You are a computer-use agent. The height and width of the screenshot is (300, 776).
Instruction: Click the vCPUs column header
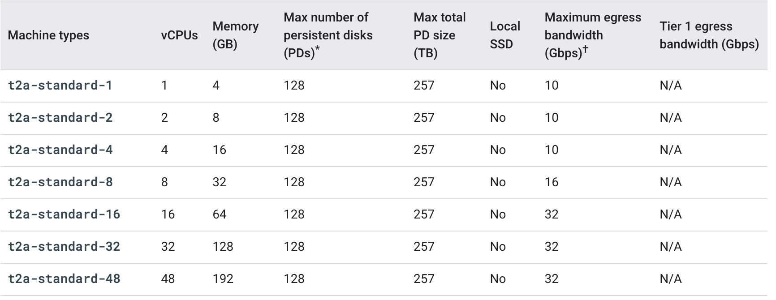(x=179, y=35)
